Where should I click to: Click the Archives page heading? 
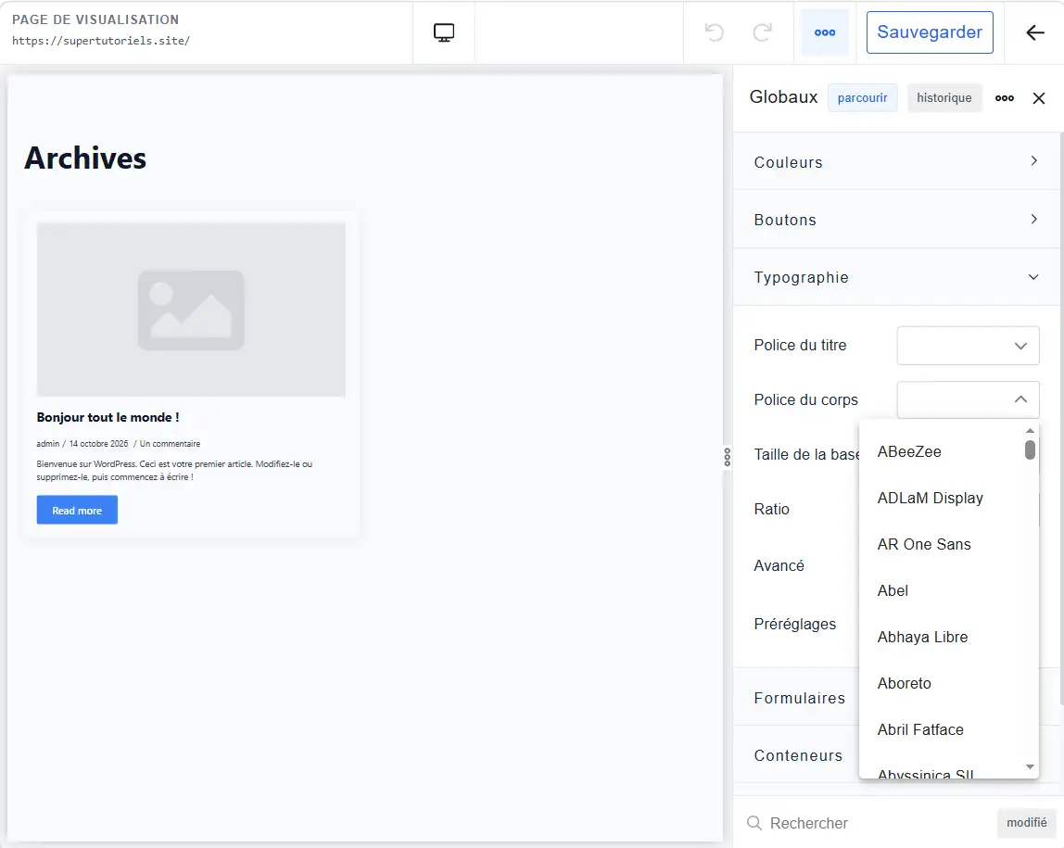click(85, 158)
